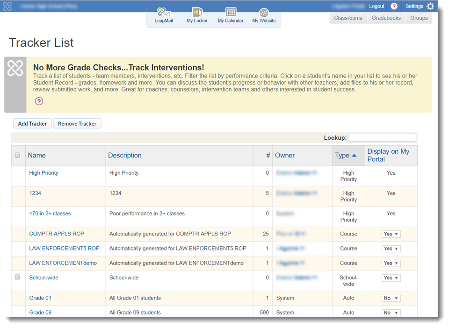This screenshot has width=449, height=328.
Task: Open Display dropdown for the School-wide row
Action: pos(391,278)
